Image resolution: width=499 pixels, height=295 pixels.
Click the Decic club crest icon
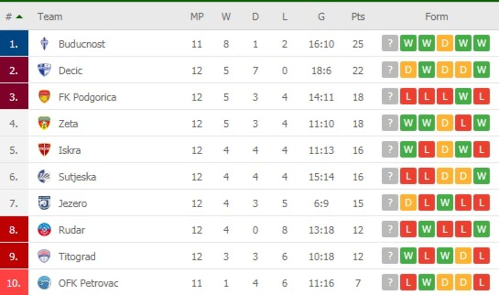tap(44, 70)
